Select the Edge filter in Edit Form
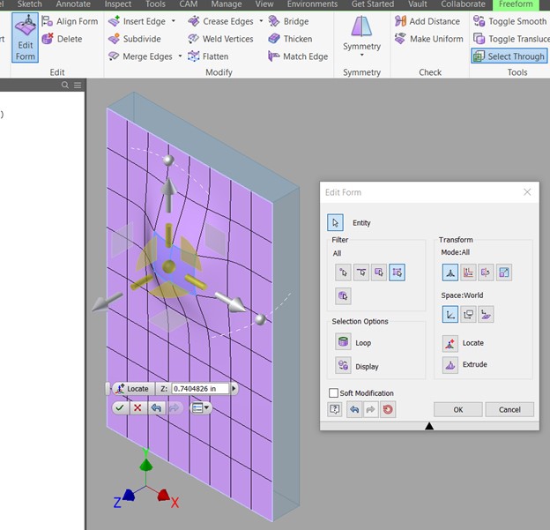The height and width of the screenshot is (530, 550). [x=361, y=272]
